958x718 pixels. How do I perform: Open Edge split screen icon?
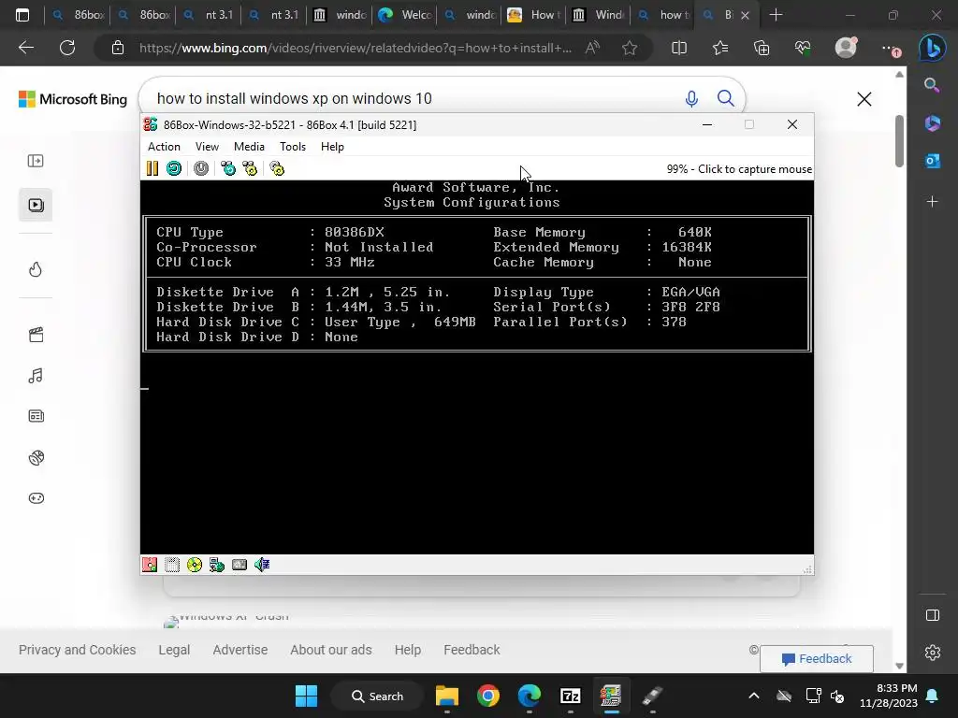pyautogui.click(x=679, y=48)
